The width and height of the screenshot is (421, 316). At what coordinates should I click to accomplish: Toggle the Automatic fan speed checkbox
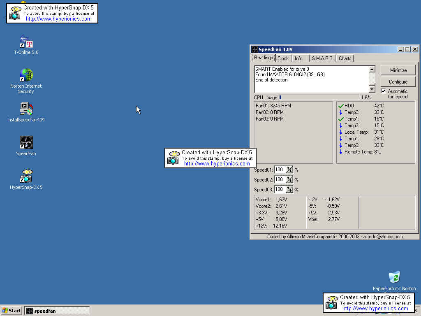pyautogui.click(x=383, y=91)
